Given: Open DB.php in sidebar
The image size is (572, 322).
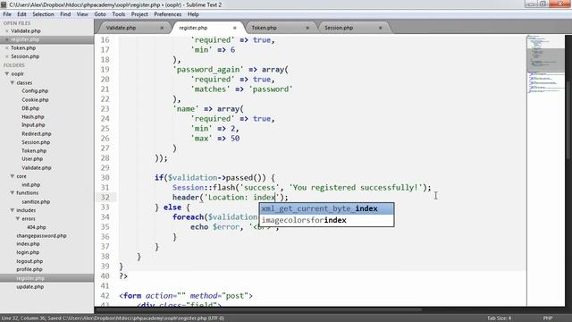Looking at the screenshot, I should click(x=30, y=108).
